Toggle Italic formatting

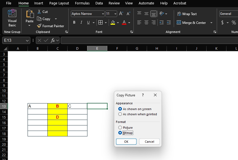(x=81, y=23)
